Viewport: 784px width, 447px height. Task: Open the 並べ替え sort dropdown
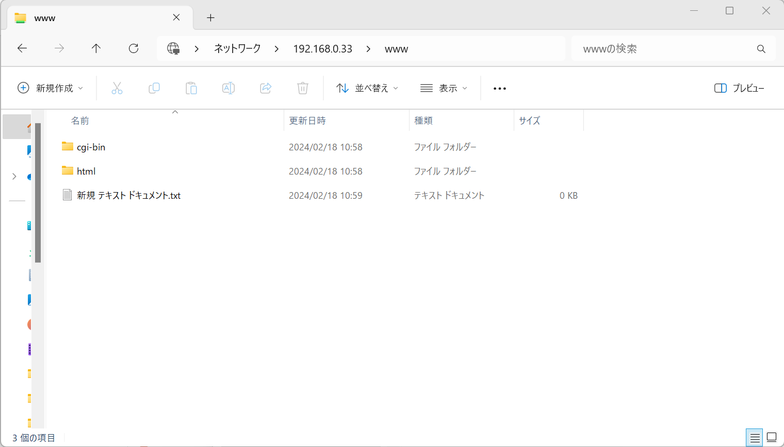point(367,88)
